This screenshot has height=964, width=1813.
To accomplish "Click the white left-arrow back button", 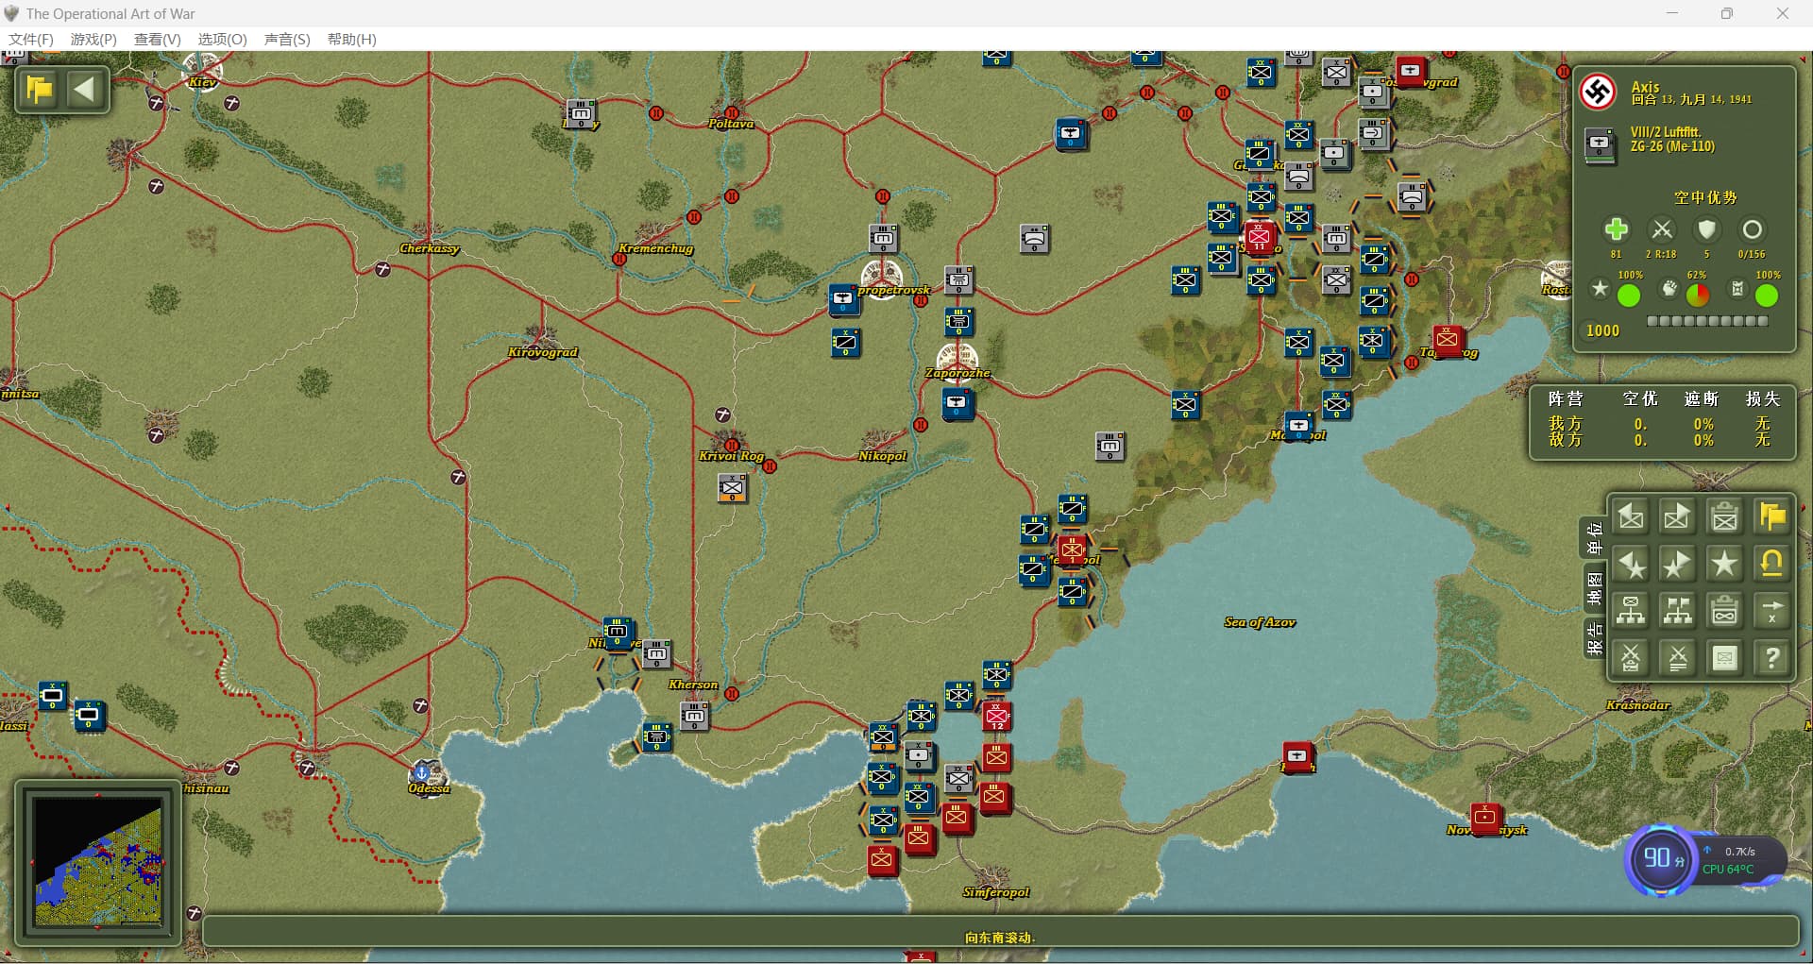I will point(85,90).
